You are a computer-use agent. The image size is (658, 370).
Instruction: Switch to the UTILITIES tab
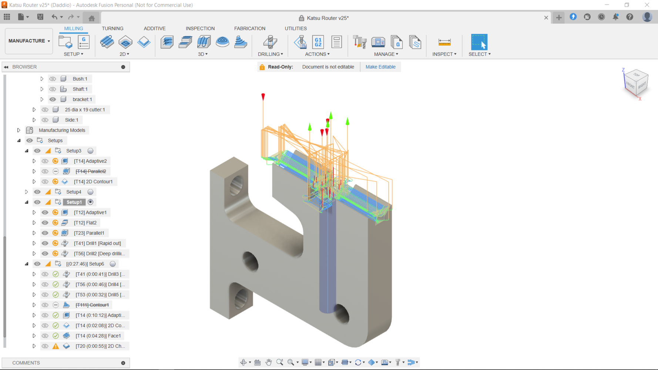[x=296, y=28]
